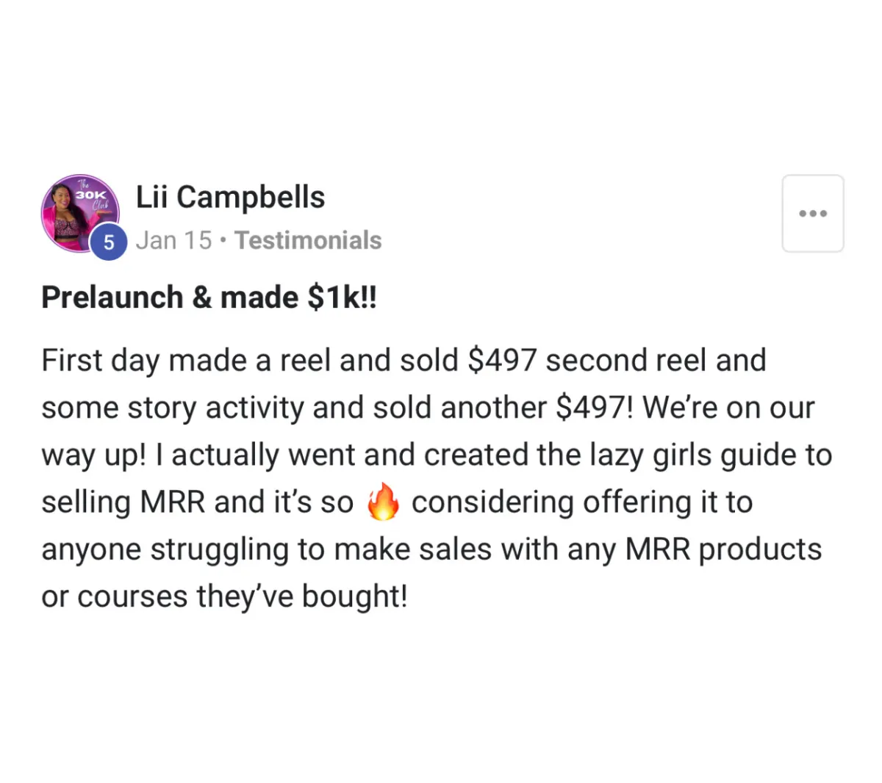This screenshot has width=882, height=783.
Task: Click the words 'selling MRR and it's so'
Action: click(197, 502)
